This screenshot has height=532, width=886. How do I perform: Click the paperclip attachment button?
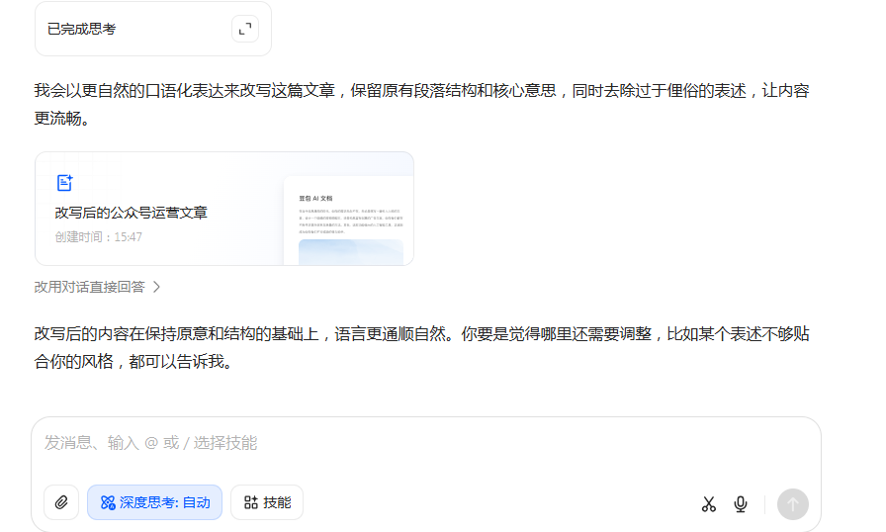61,502
